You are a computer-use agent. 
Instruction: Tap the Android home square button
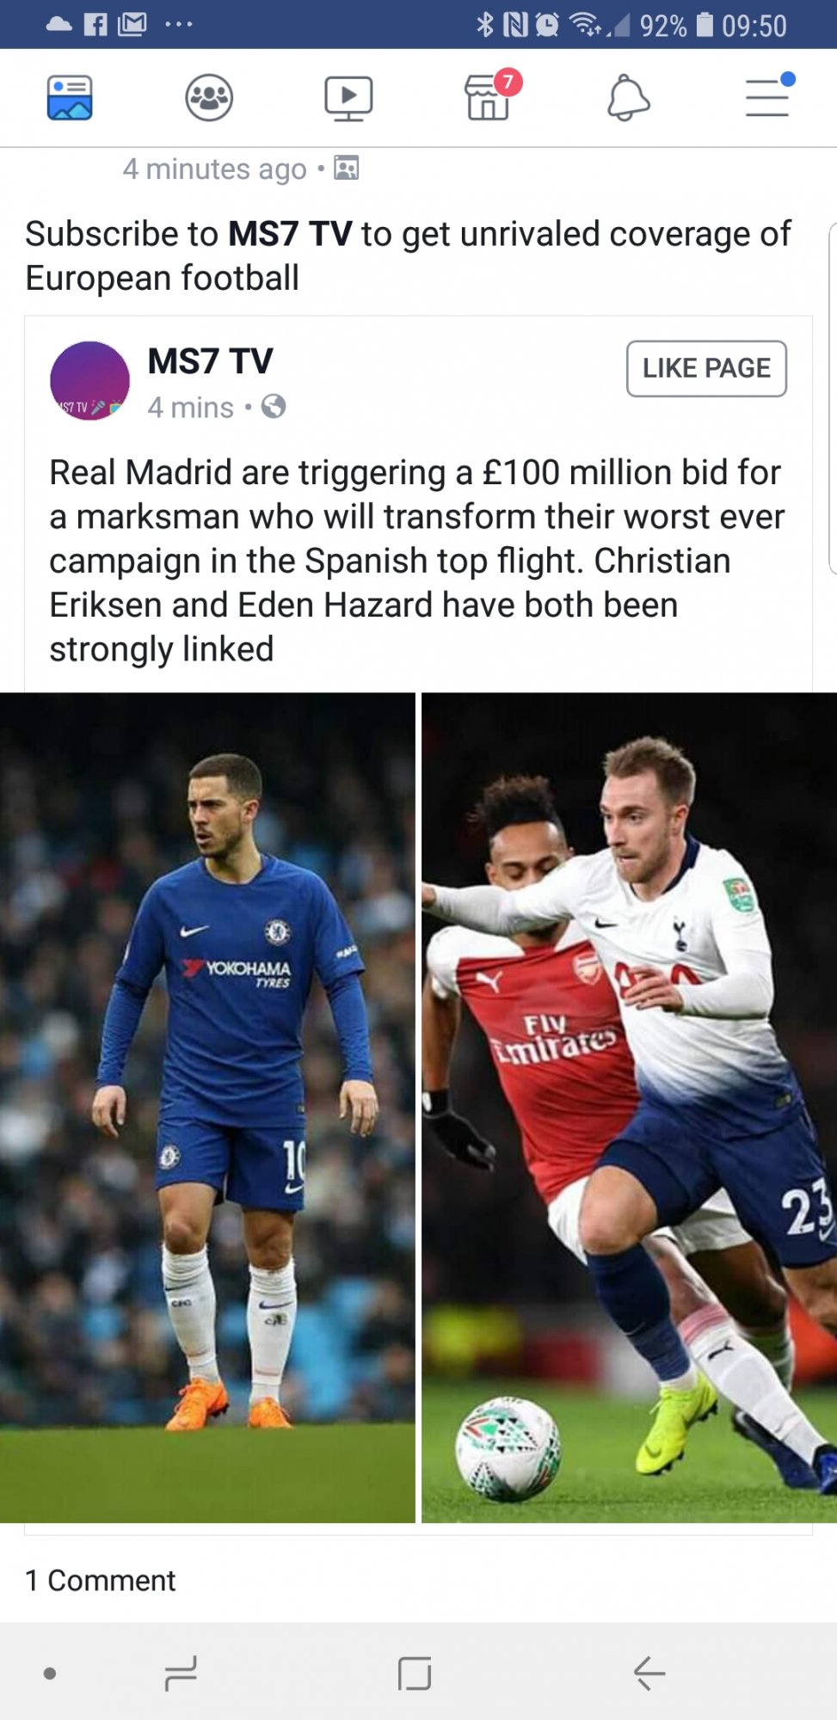[x=415, y=1673]
